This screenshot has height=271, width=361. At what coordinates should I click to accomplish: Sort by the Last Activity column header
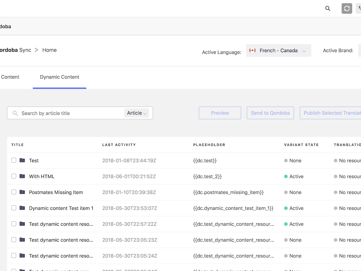click(119, 145)
